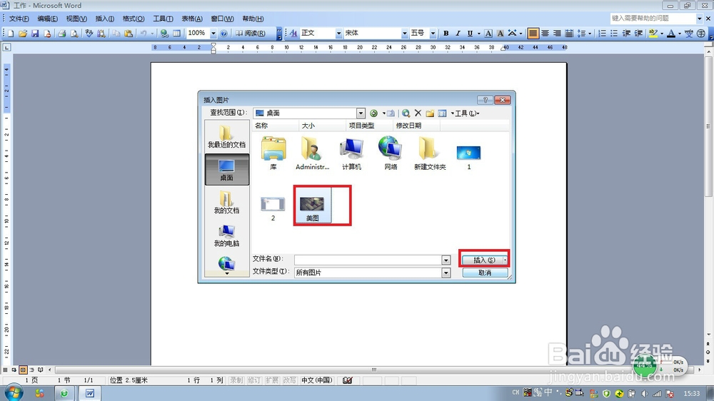Expand the 查找范围 location dropdown

coord(361,113)
